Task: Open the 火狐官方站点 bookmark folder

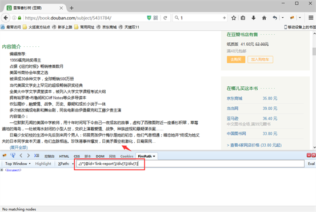Action: pyautogui.click(x=37, y=27)
